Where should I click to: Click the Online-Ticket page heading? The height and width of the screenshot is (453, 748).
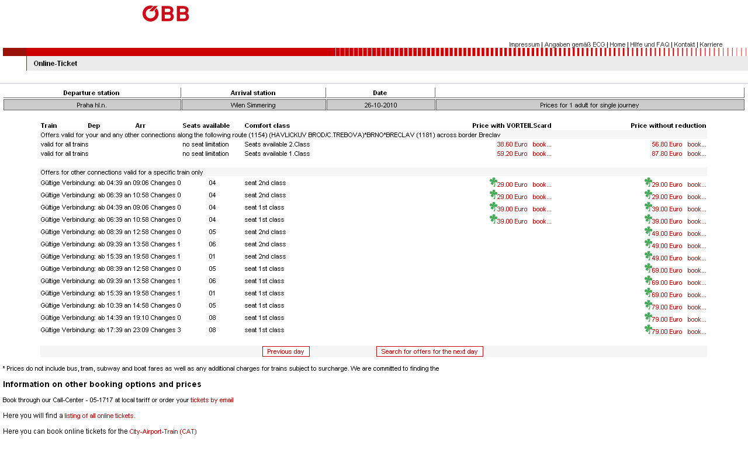pyautogui.click(x=56, y=64)
